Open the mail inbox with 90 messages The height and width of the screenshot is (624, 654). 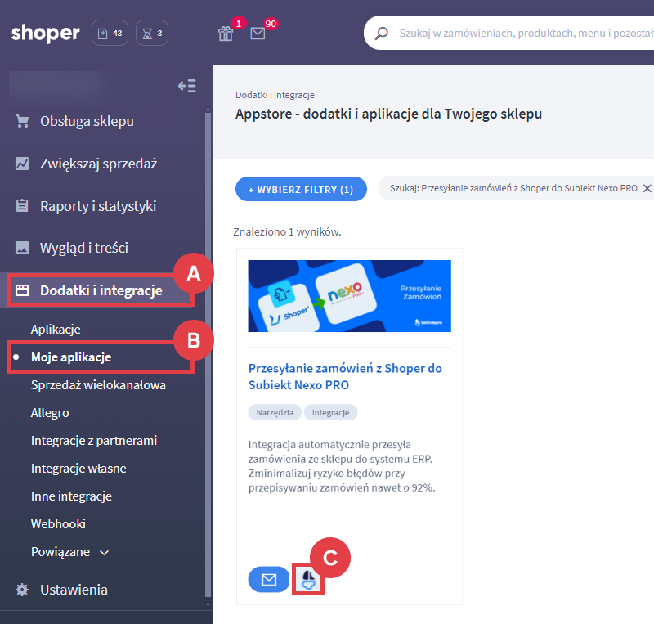coord(258,34)
